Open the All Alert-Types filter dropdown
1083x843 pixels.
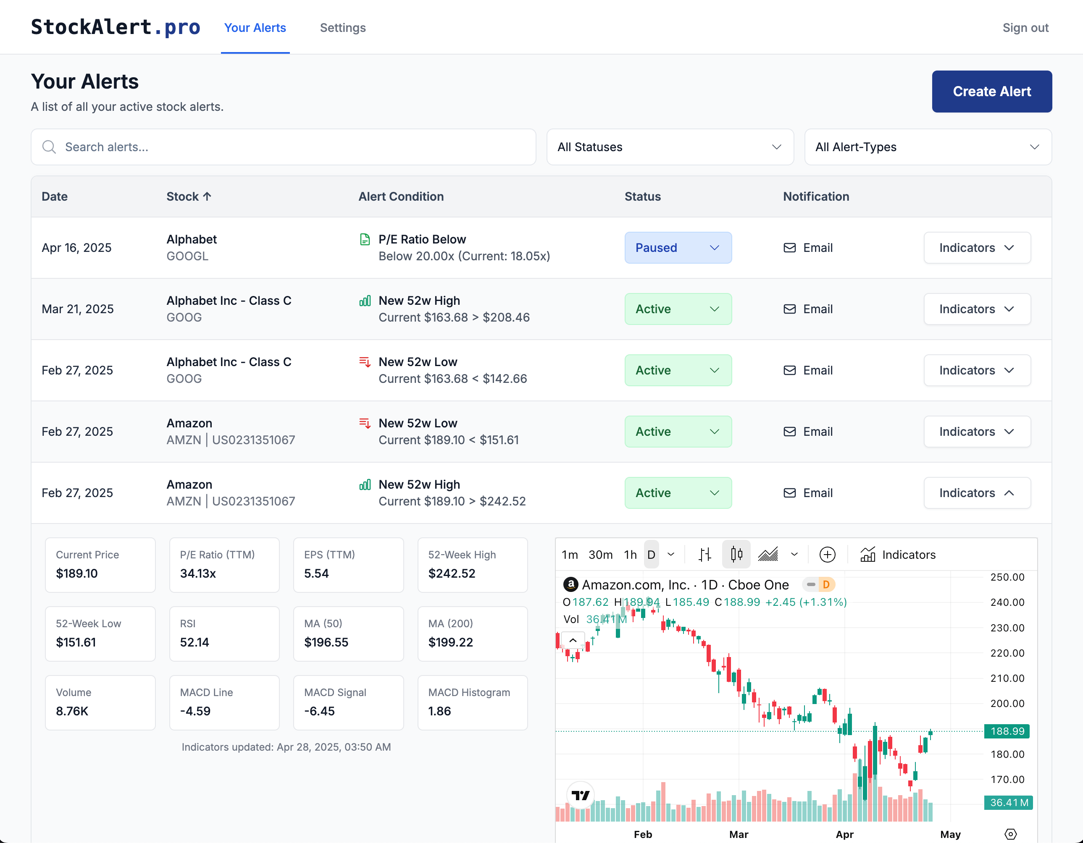[x=928, y=147]
